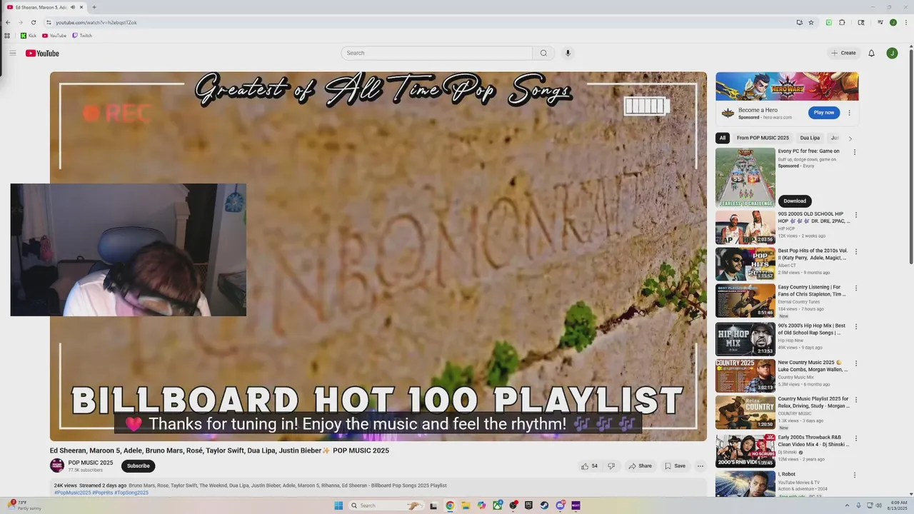Open options for Country Music Playlist 2025
This screenshot has width=914, height=514.
pyautogui.click(x=856, y=400)
